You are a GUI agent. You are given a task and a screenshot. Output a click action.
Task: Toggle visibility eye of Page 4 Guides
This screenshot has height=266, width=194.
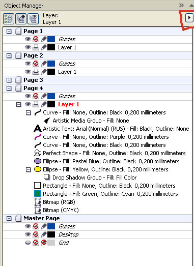pos(28,96)
